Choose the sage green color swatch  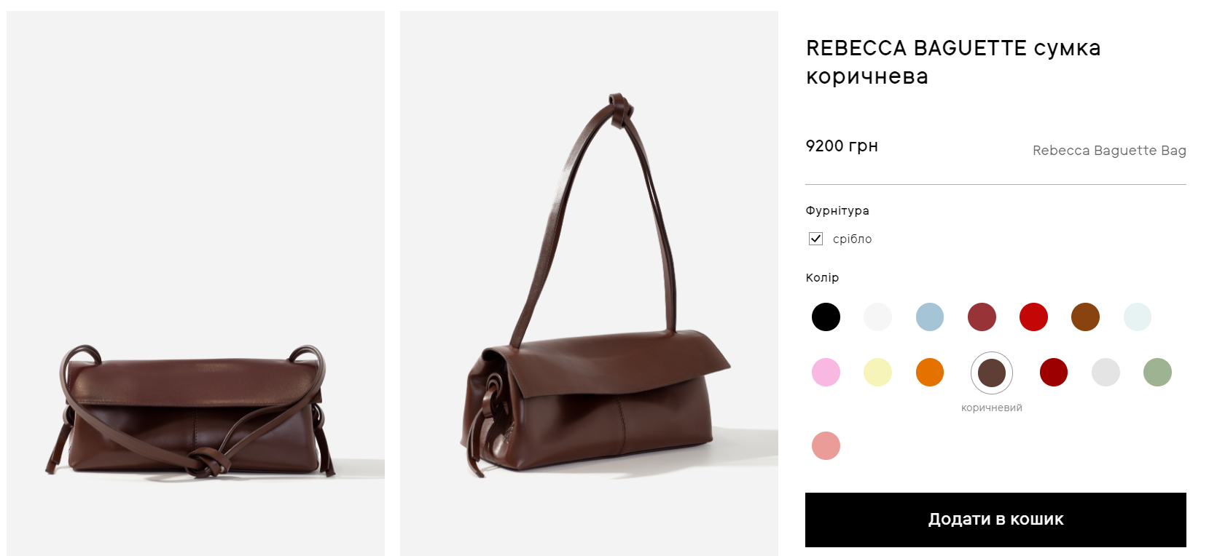pyautogui.click(x=1157, y=372)
